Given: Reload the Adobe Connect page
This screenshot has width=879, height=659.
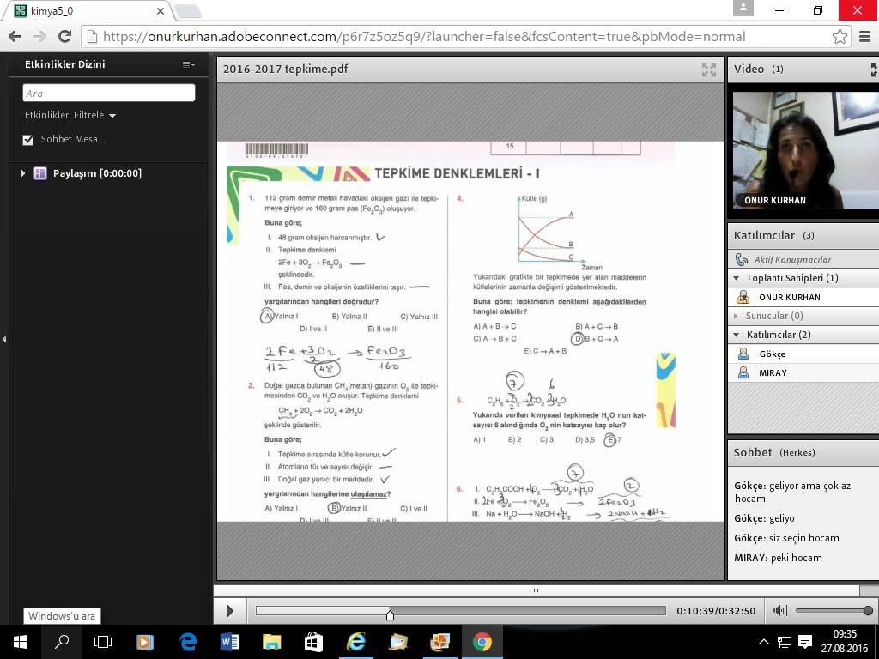Looking at the screenshot, I should tap(65, 36).
